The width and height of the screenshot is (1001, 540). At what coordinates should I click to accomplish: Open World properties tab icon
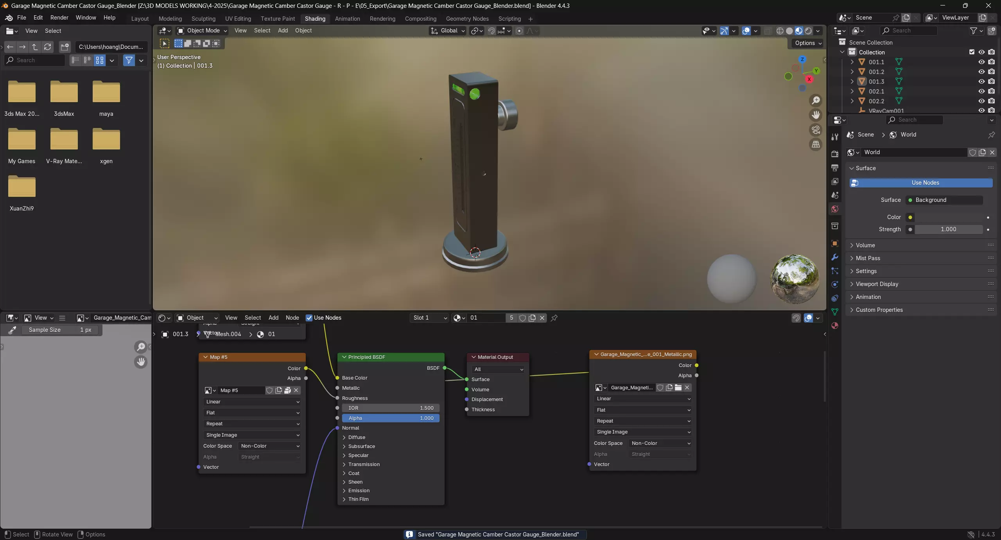(x=835, y=209)
